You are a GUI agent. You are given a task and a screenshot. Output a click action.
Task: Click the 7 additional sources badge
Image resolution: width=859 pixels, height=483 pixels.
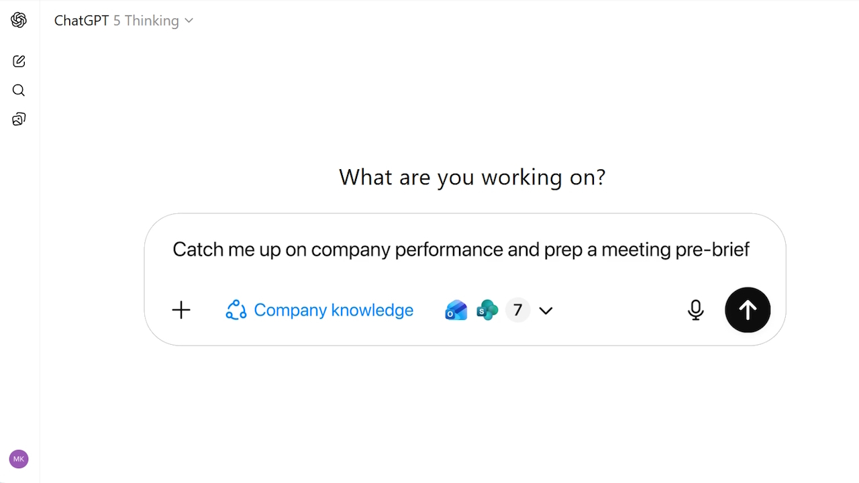tap(517, 310)
